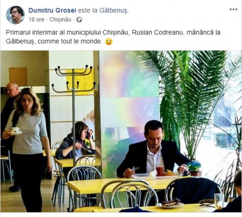Click the phrase "comme tout le monde"
This screenshot has width=242, height=217.
pos(70,42)
